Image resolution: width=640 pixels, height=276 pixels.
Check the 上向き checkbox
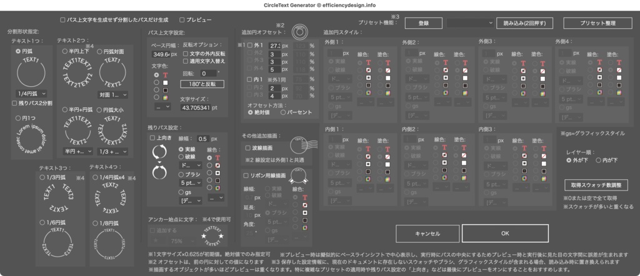point(152,138)
